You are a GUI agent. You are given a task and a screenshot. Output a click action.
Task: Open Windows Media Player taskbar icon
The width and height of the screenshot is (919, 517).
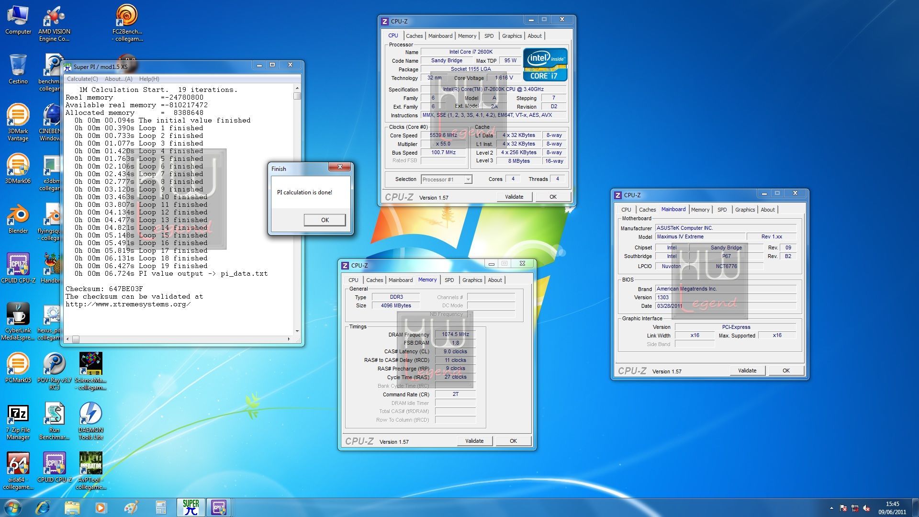tap(101, 507)
